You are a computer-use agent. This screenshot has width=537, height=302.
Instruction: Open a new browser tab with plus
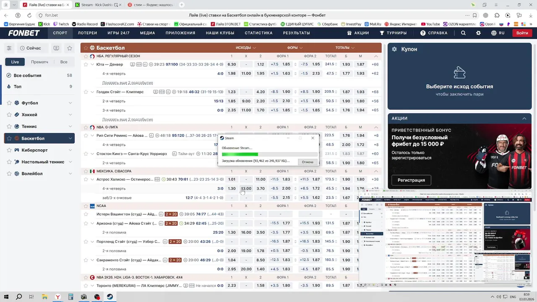(182, 5)
